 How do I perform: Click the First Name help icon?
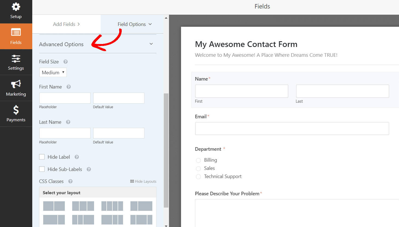(x=68, y=87)
